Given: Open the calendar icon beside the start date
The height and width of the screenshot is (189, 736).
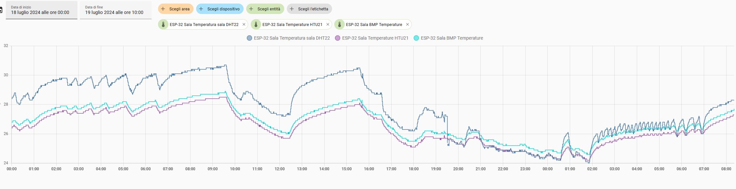Looking at the screenshot, I should (1, 10).
